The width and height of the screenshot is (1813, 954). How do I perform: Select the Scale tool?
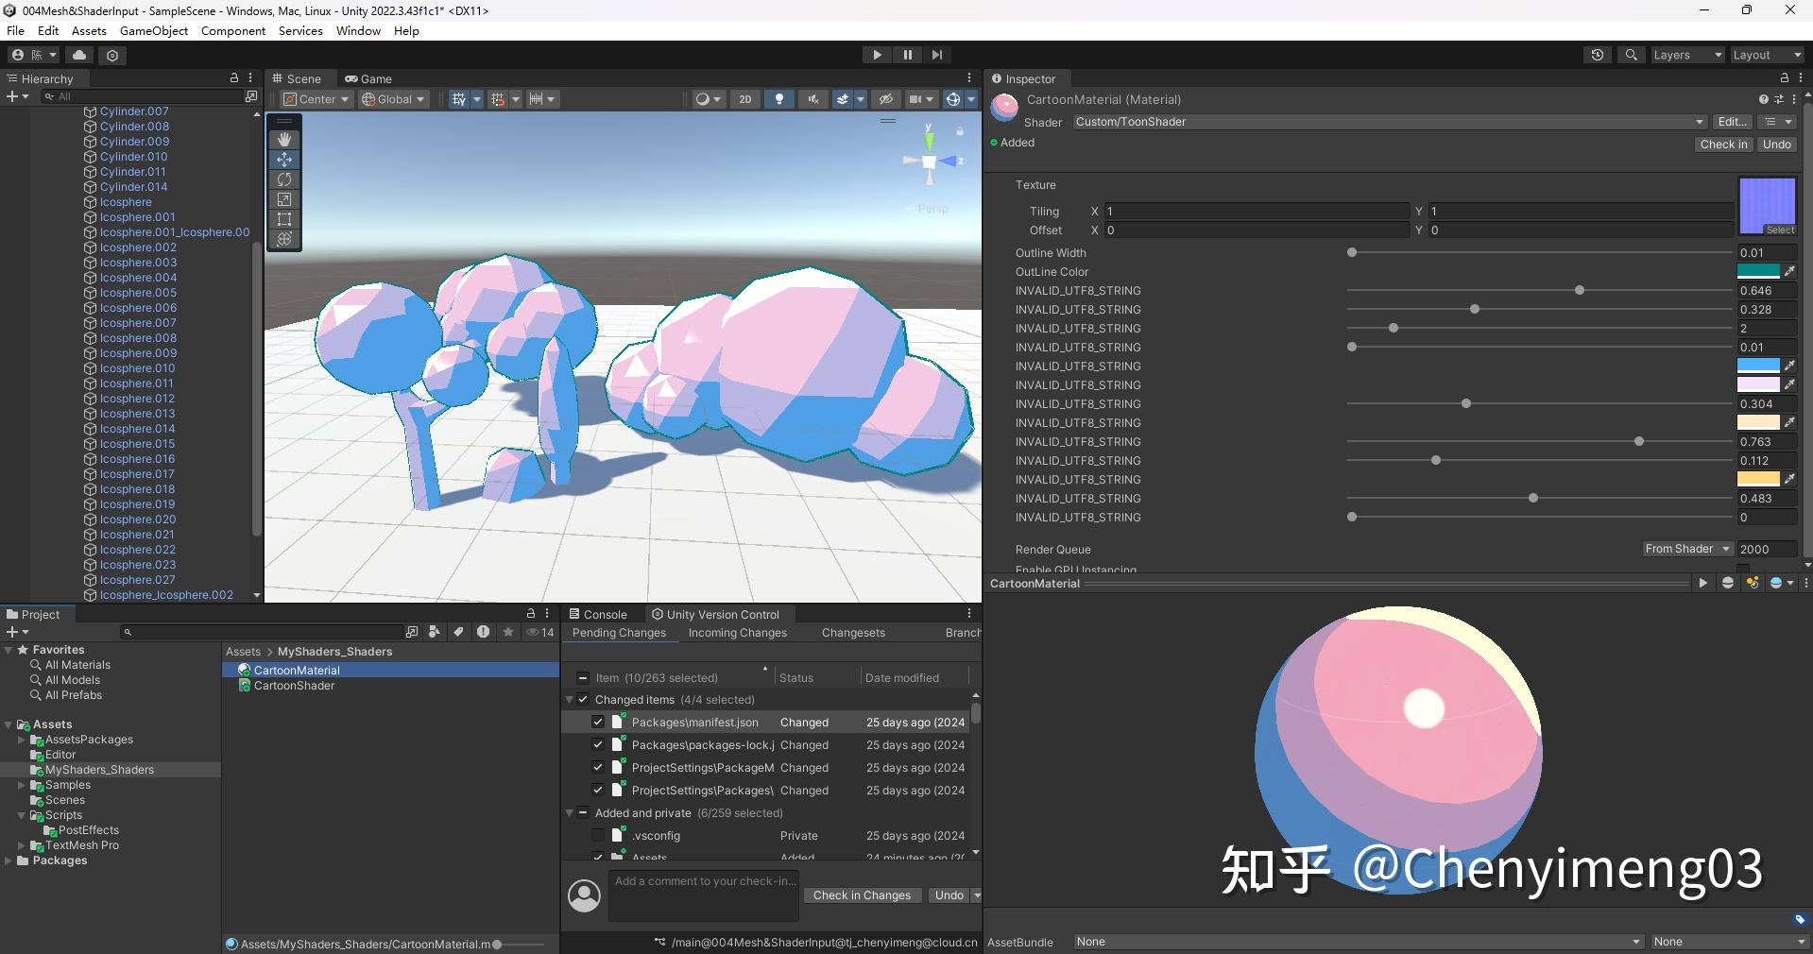283,200
